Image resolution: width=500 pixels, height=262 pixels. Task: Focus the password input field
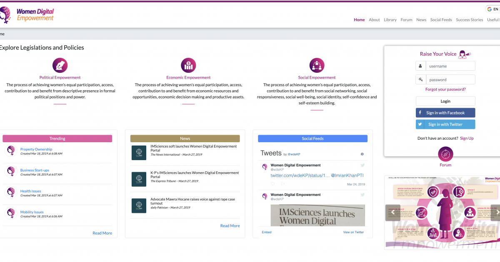click(450, 80)
